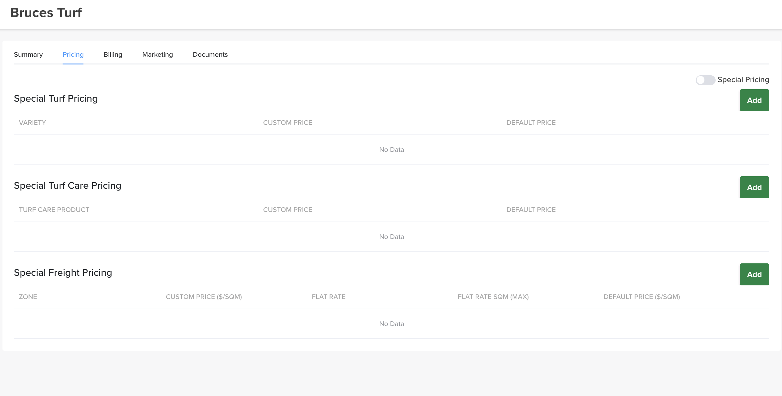Switch to the Summary tab
The image size is (782, 396).
coord(28,55)
